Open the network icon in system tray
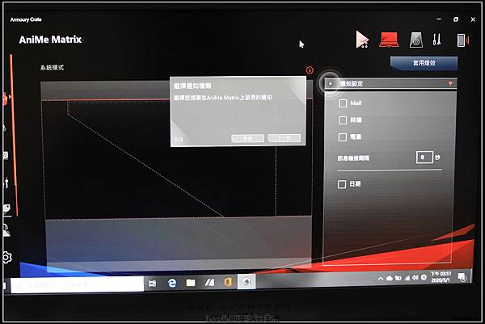This screenshot has width=485, height=324. (407, 278)
